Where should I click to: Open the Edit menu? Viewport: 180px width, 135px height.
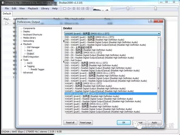(x=14, y=9)
